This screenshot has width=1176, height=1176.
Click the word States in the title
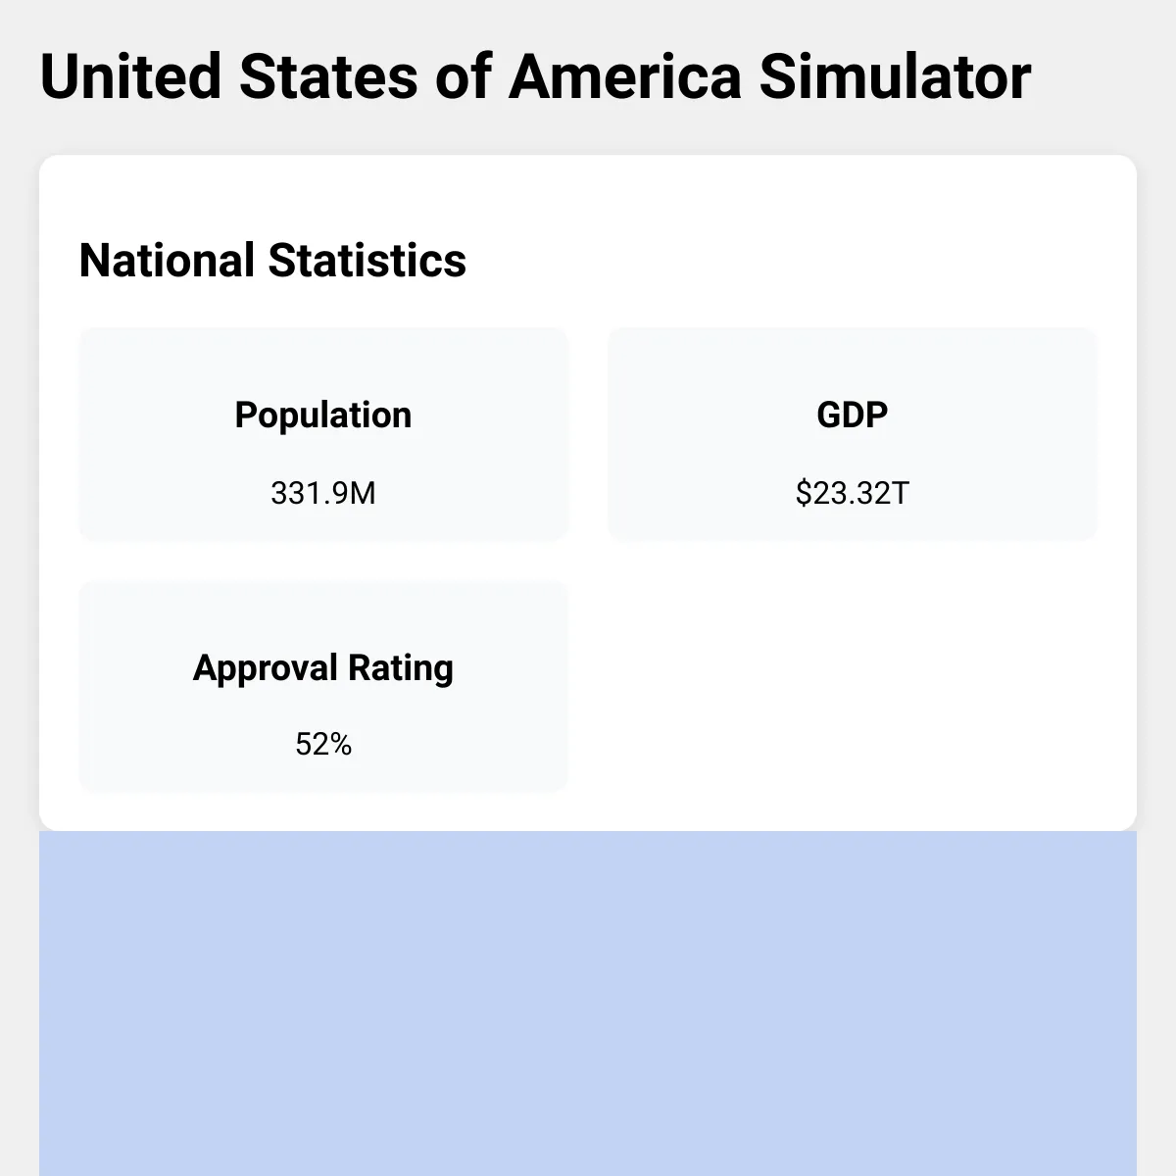328,76
